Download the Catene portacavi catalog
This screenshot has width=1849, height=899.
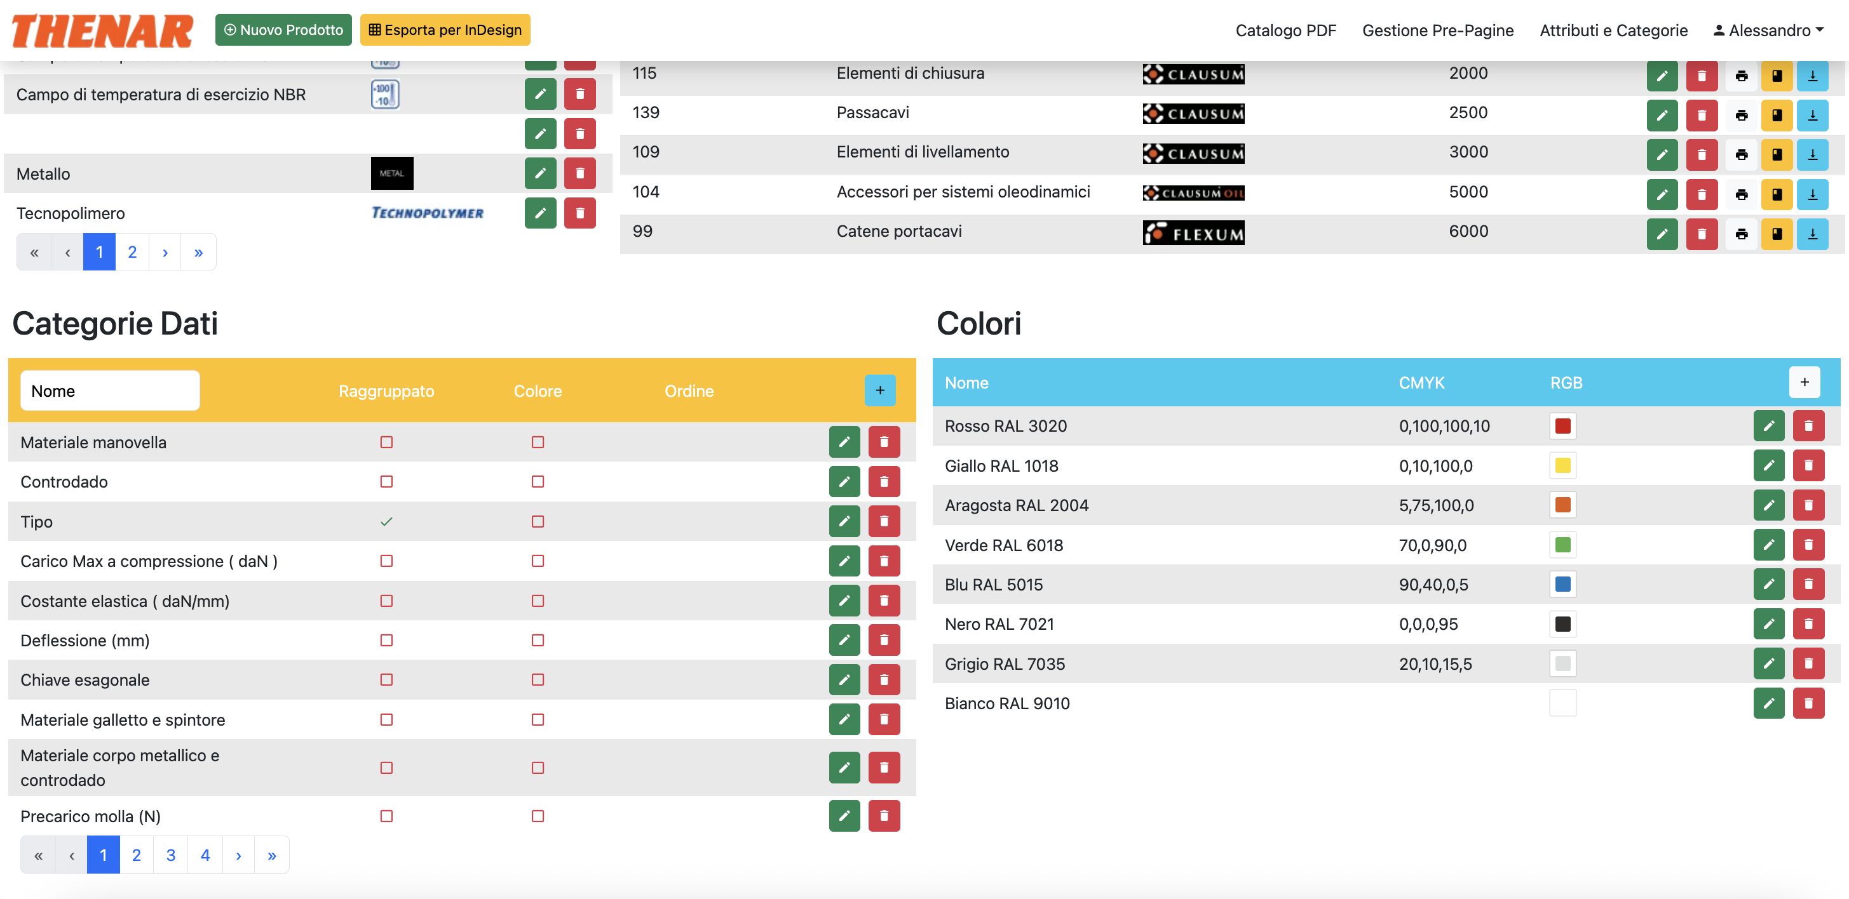pyautogui.click(x=1812, y=233)
